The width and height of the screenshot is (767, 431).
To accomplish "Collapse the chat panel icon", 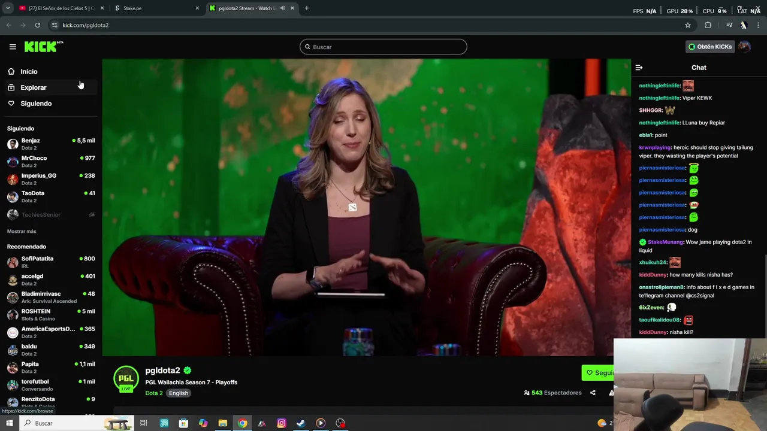I will pos(639,68).
